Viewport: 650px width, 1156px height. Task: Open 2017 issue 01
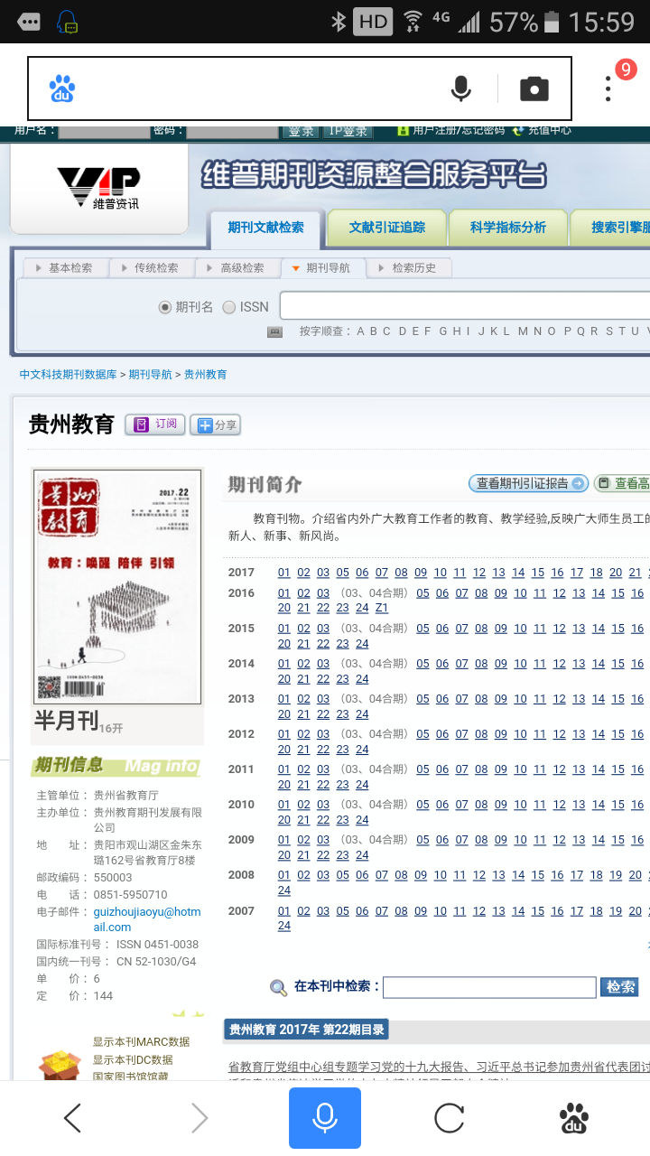coord(284,573)
